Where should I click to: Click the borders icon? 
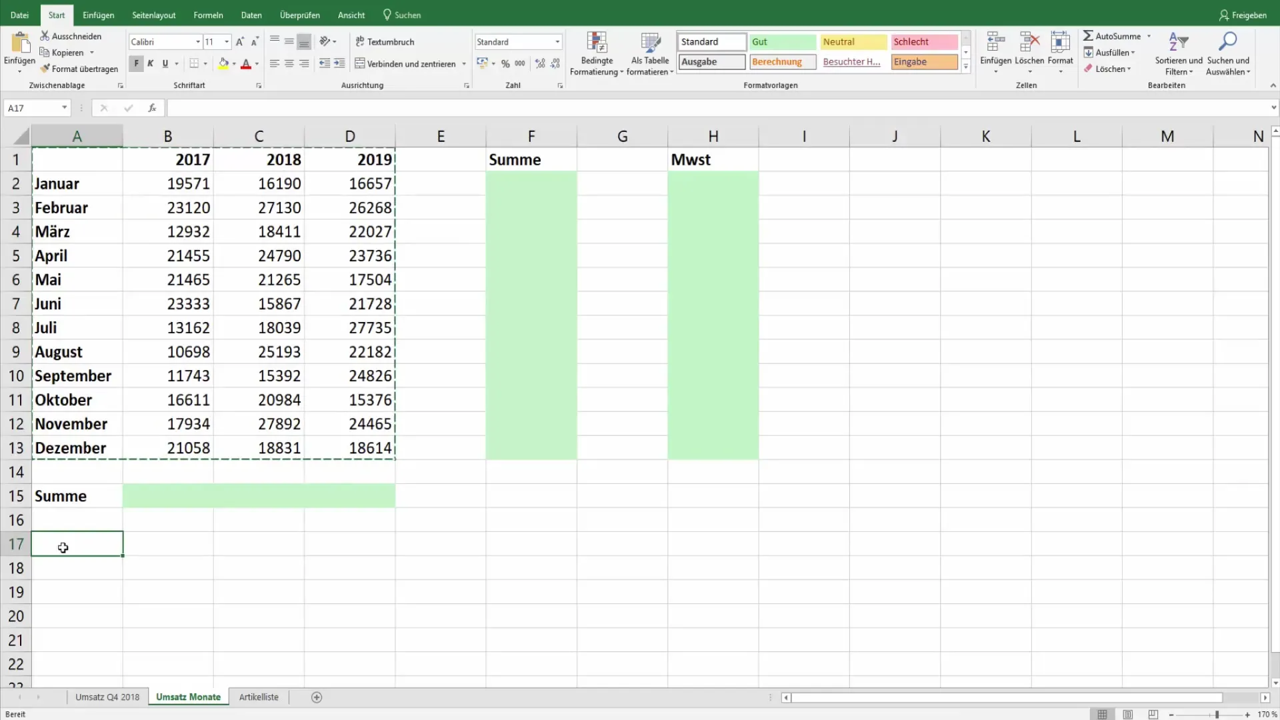(x=194, y=63)
